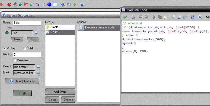
Task: Open the Parent selection menu icon
Action: 38,67
